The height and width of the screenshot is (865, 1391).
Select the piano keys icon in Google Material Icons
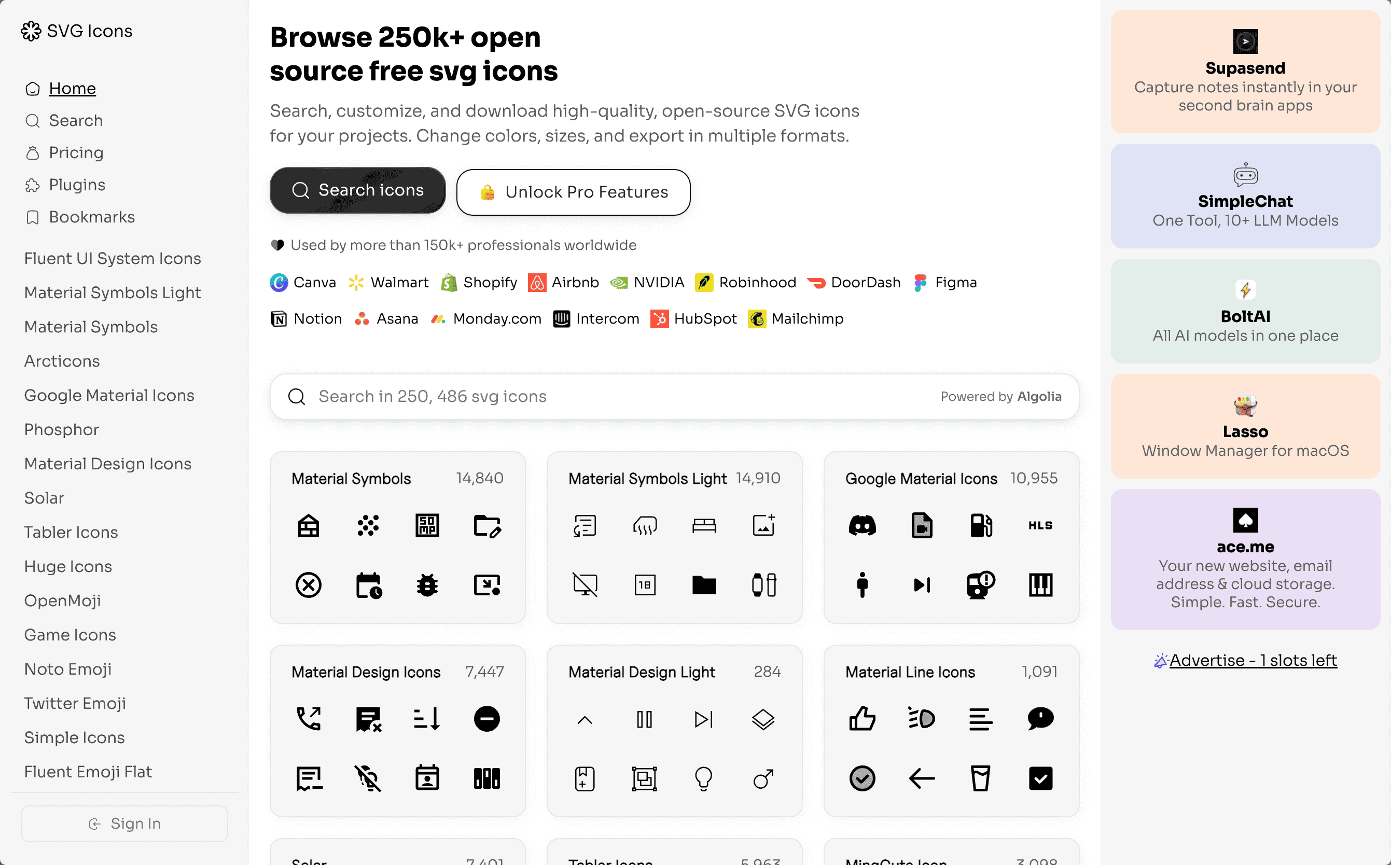[1040, 584]
